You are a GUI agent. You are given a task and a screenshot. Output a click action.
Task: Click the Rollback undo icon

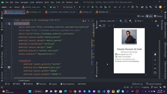137,7
